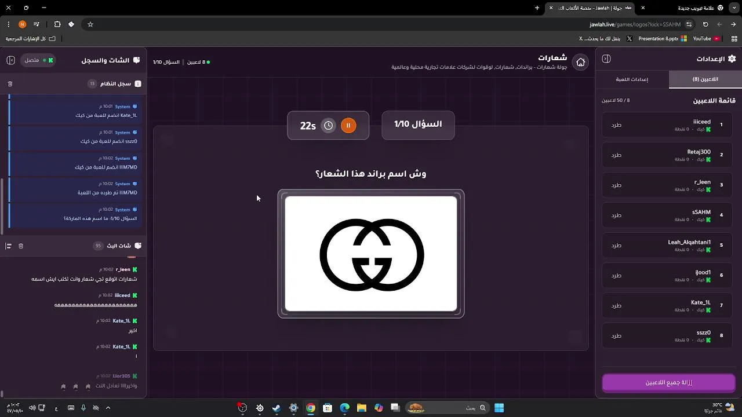Show hidden system tray icons
The width and height of the screenshot is (742, 417).
(x=108, y=408)
